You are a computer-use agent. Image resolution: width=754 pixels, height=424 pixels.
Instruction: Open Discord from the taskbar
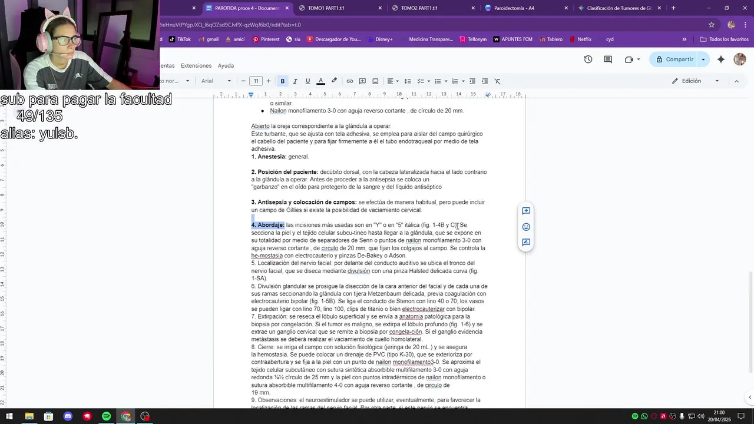click(x=68, y=416)
